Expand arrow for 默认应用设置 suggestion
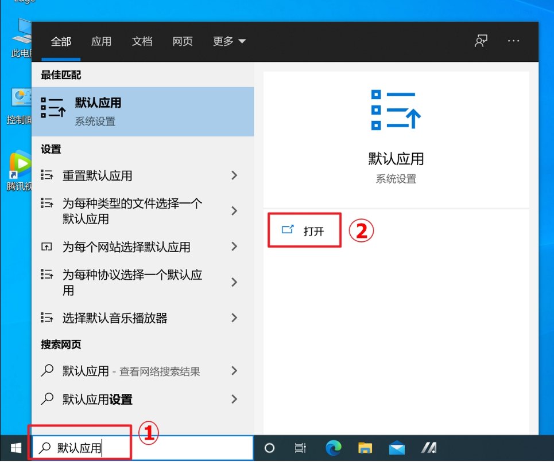This screenshot has width=554, height=462. pyautogui.click(x=234, y=399)
